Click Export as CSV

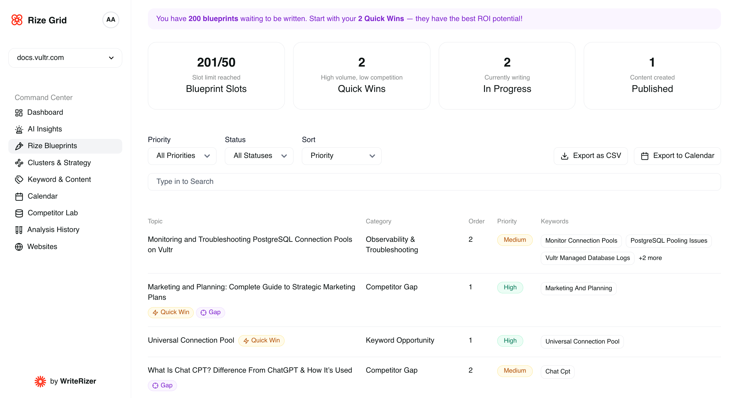click(590, 156)
